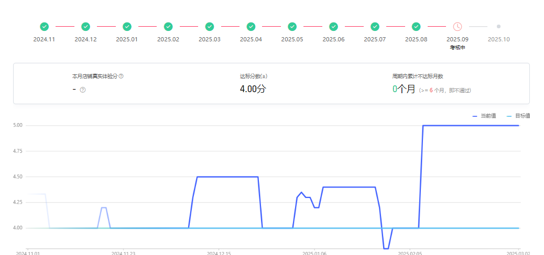This screenshot has width=544, height=255.
Task: Click help icon beside 本月店铺真实体验分
Action: [x=121, y=76]
